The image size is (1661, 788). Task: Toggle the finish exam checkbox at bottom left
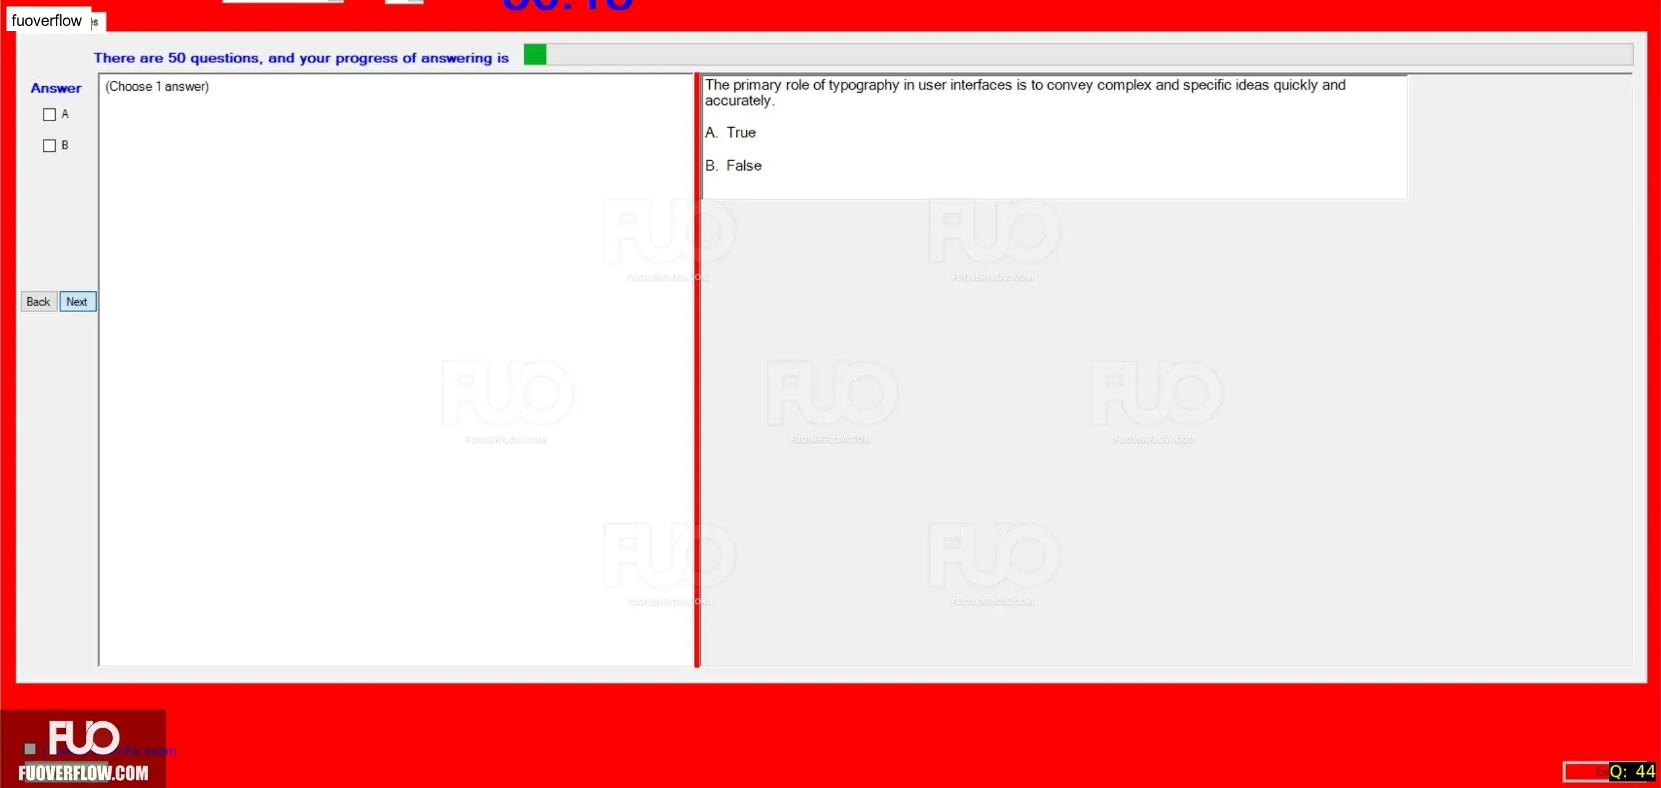[30, 749]
